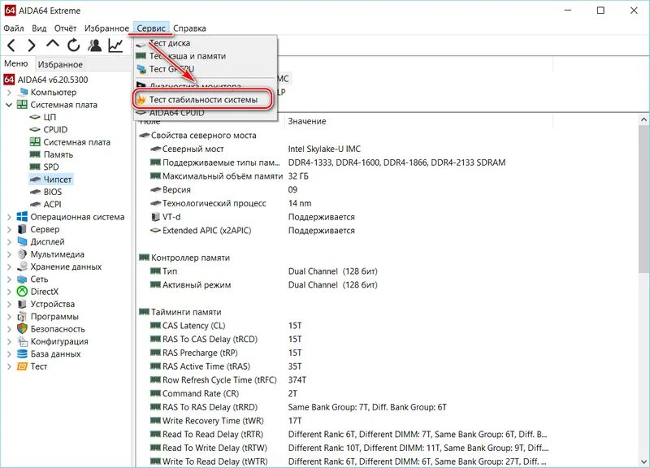Open the Справка menu
The image size is (650, 468).
click(x=189, y=28)
